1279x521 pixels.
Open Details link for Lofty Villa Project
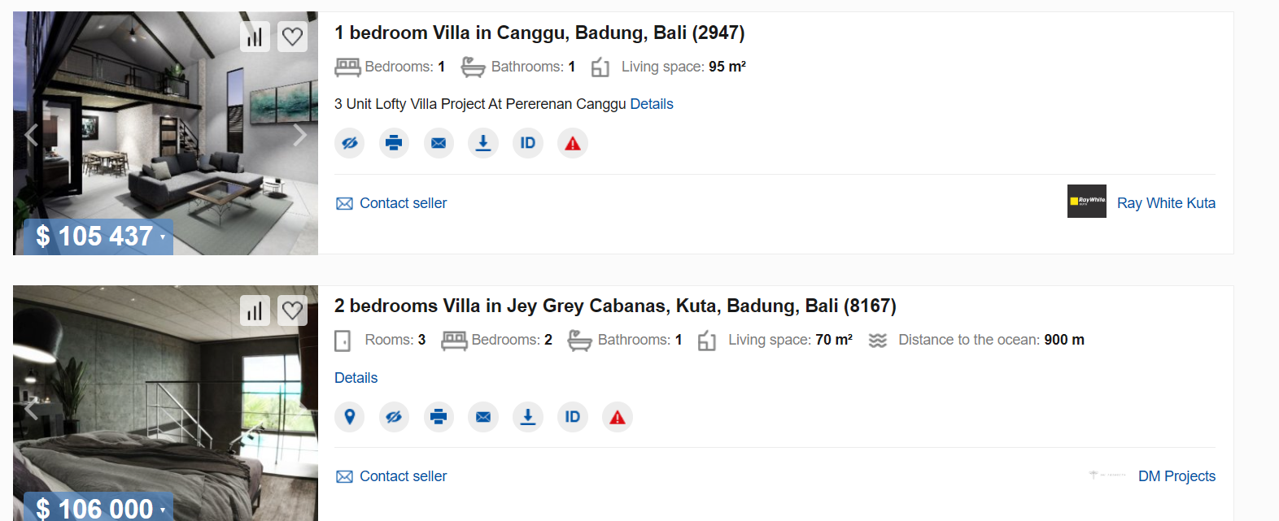[x=652, y=104]
